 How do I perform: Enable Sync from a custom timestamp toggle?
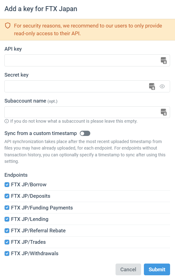tap(85, 133)
